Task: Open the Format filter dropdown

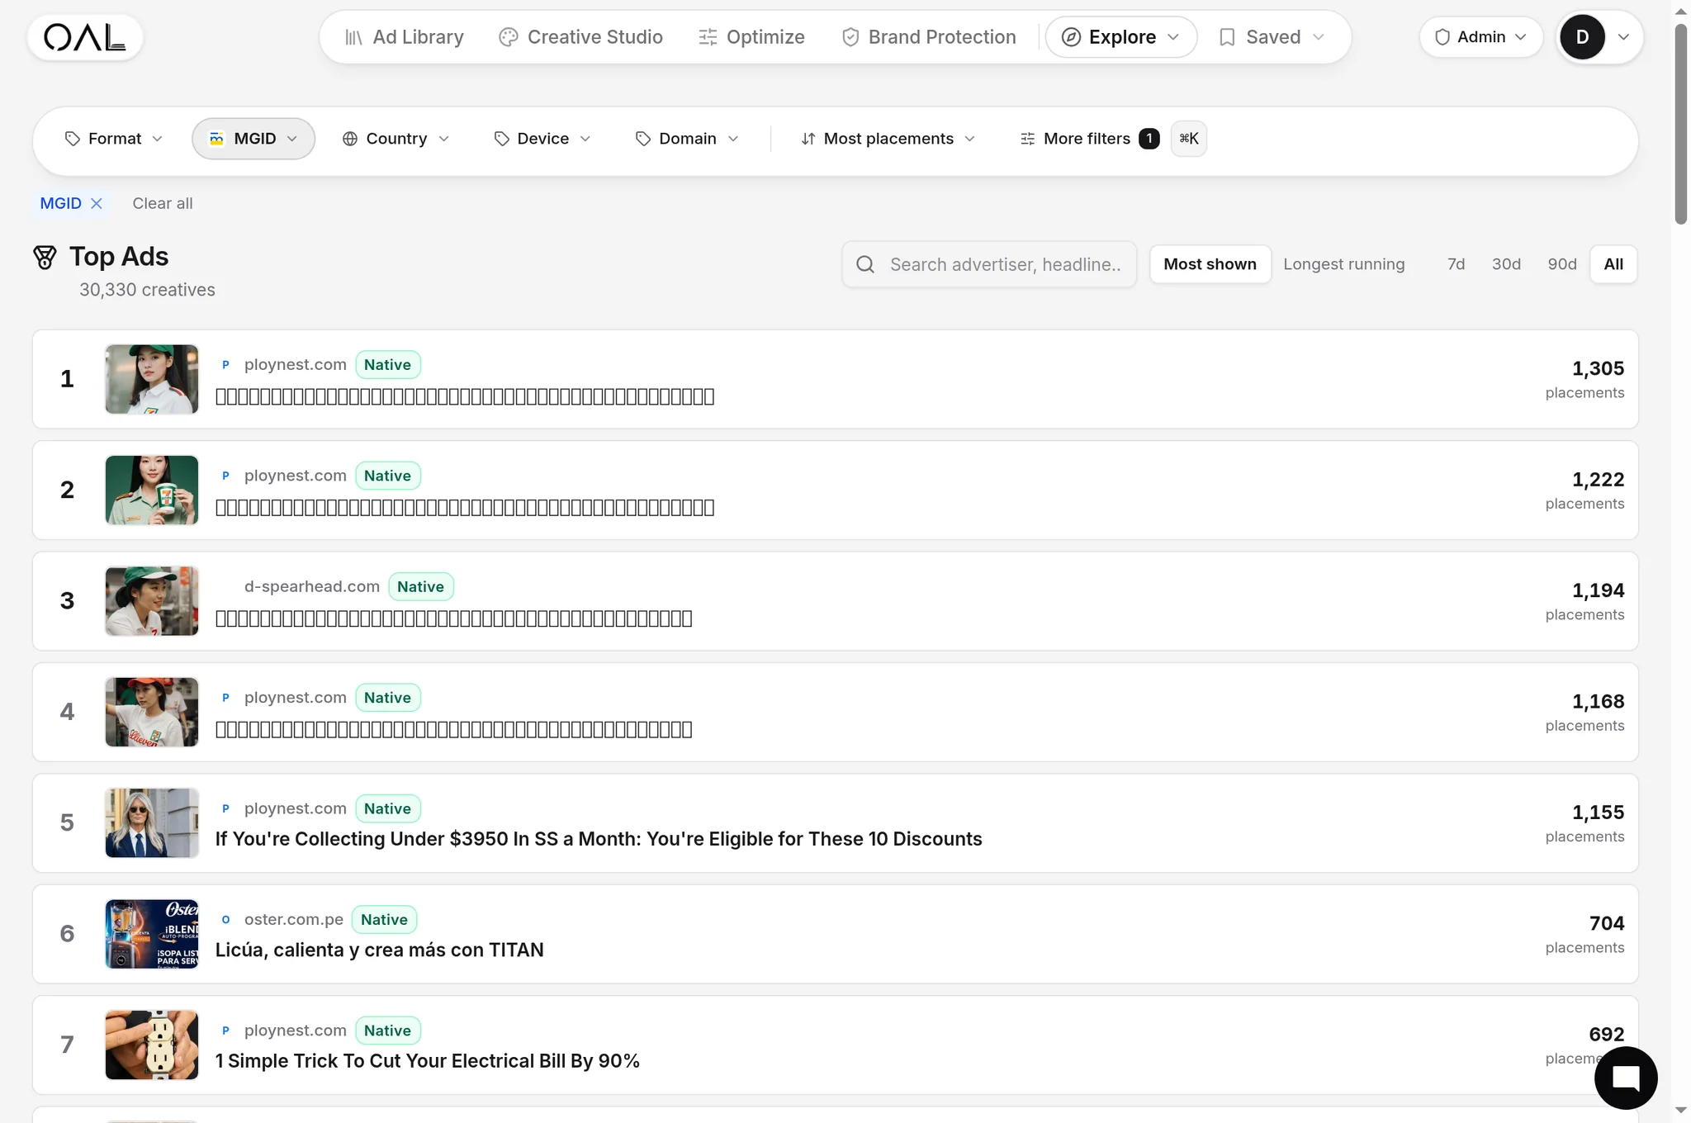Action: coord(114,139)
